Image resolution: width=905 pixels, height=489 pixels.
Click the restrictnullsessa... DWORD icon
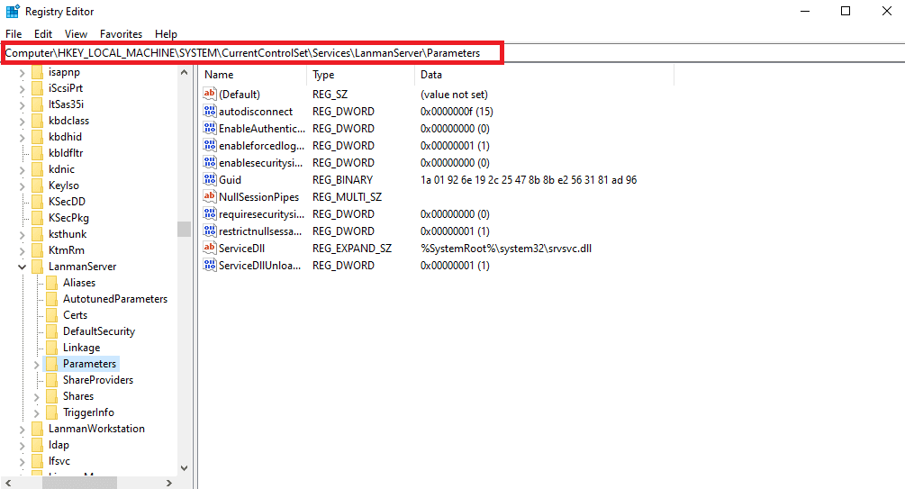point(210,231)
